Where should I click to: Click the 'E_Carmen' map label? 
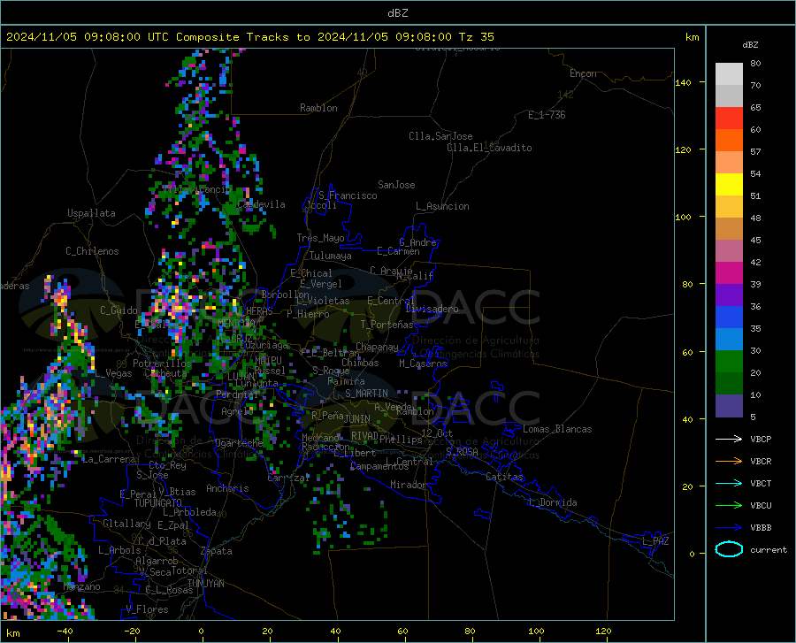(398, 251)
